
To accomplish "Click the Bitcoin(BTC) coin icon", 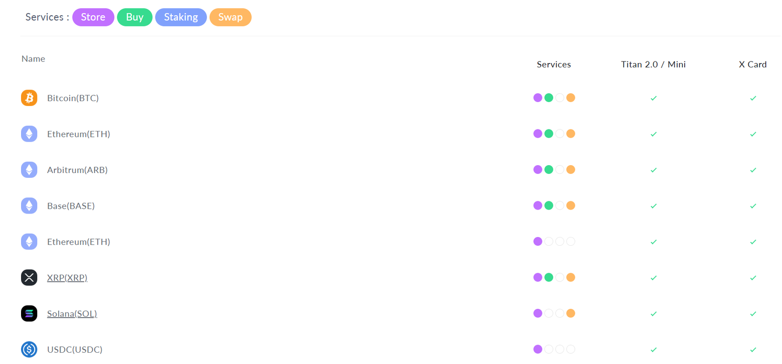I will pos(29,98).
